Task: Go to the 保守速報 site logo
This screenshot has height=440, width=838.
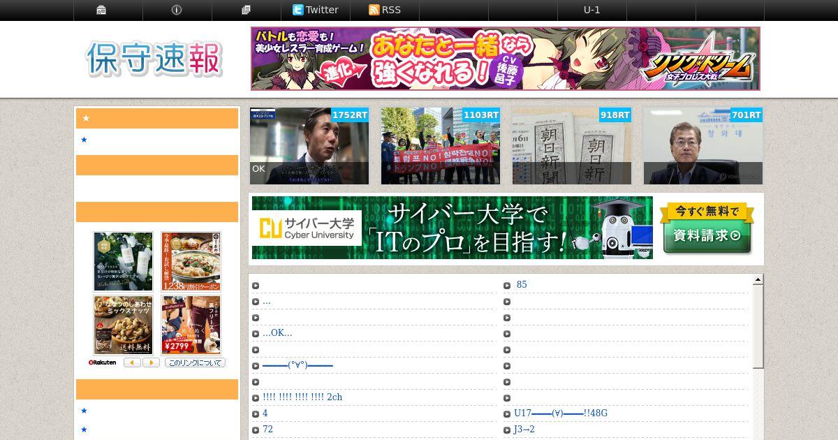Action: tap(155, 59)
